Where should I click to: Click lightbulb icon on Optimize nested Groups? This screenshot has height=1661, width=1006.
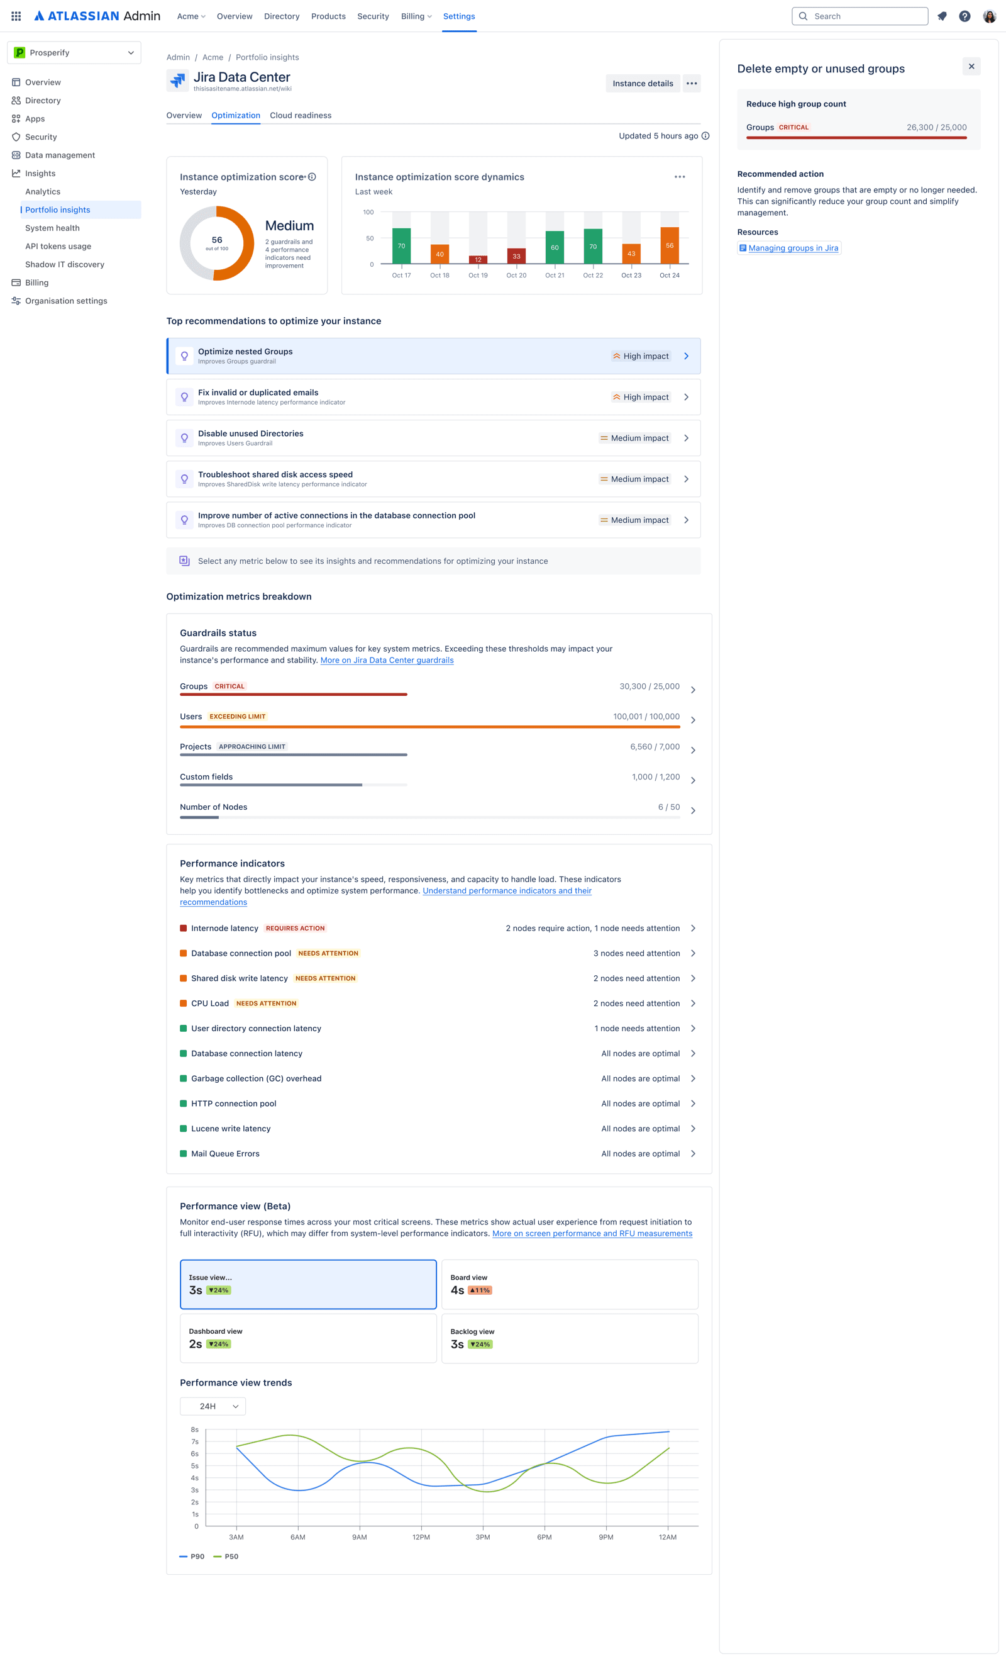(x=184, y=356)
